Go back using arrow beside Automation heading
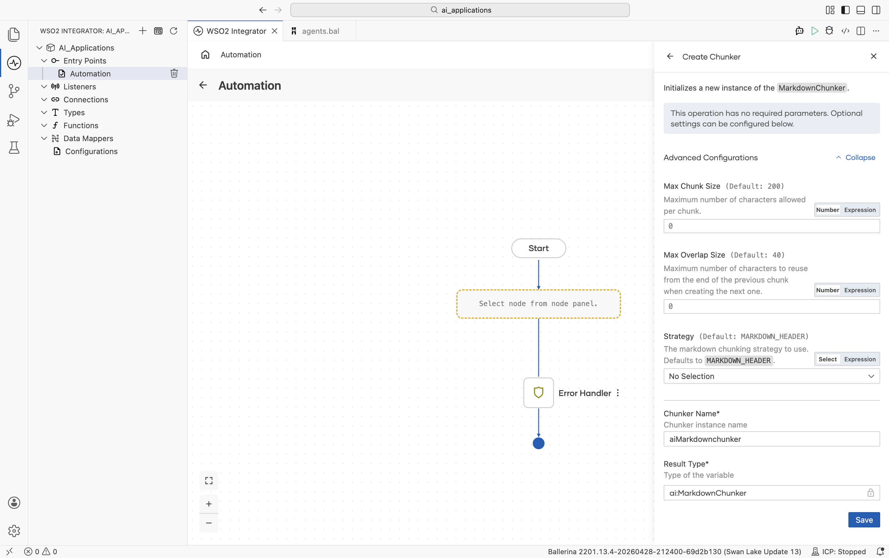 tap(203, 85)
